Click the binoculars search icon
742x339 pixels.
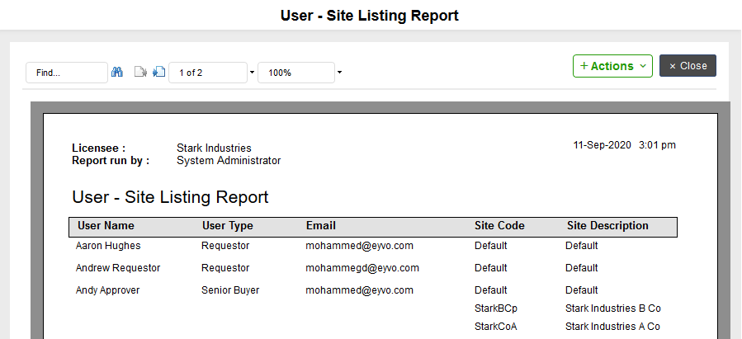click(x=117, y=72)
